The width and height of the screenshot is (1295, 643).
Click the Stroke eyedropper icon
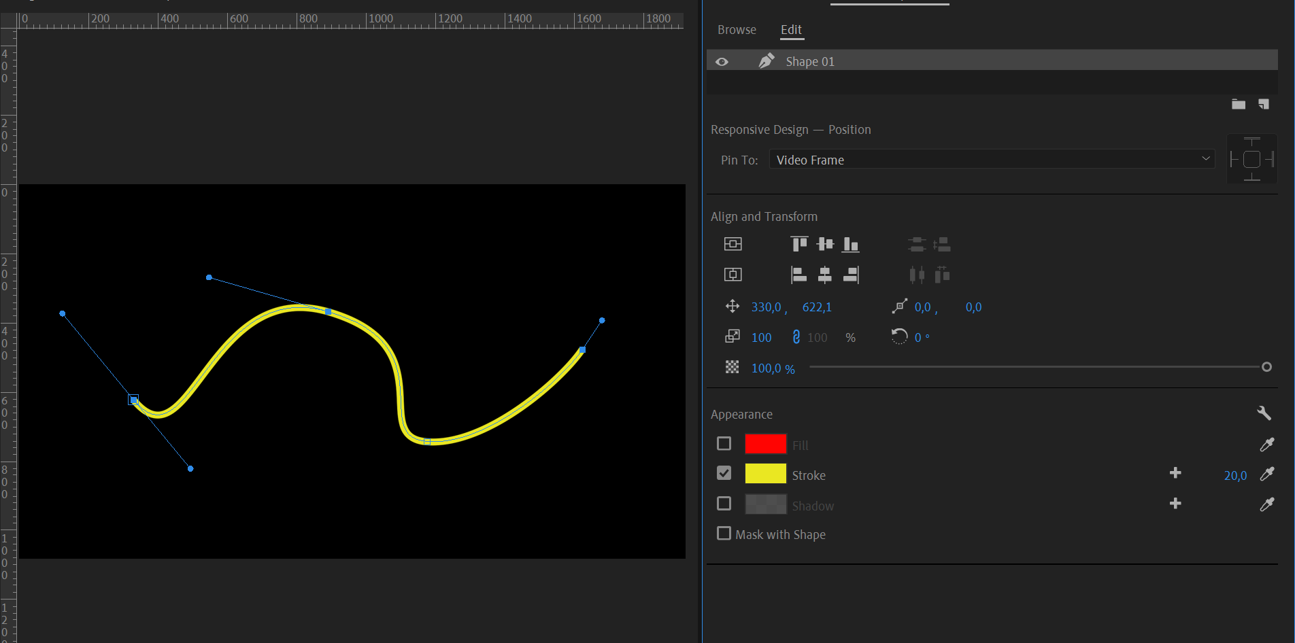point(1267,474)
